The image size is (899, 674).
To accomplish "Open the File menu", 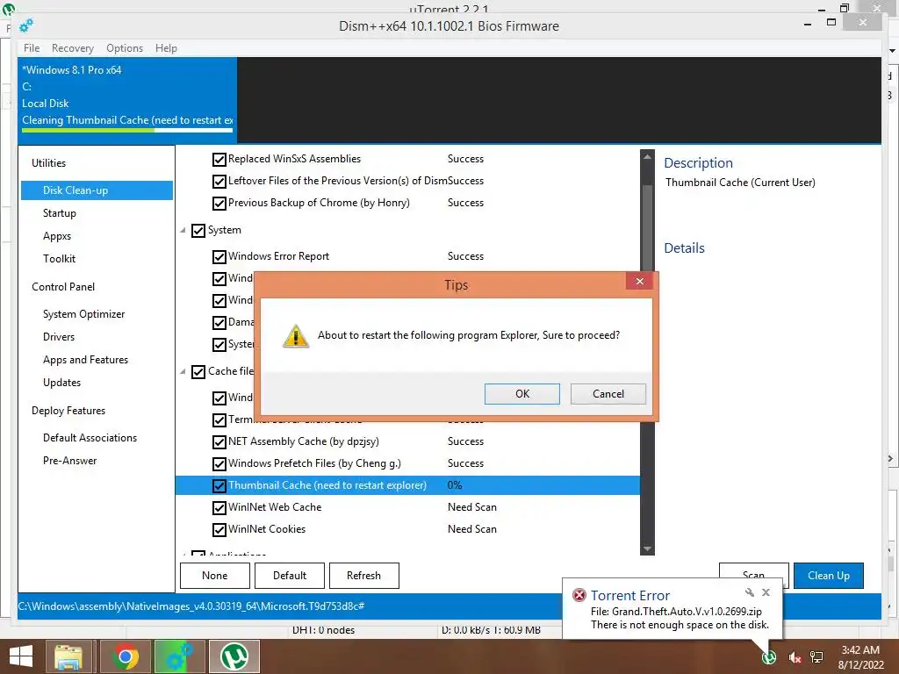I will click(x=32, y=48).
